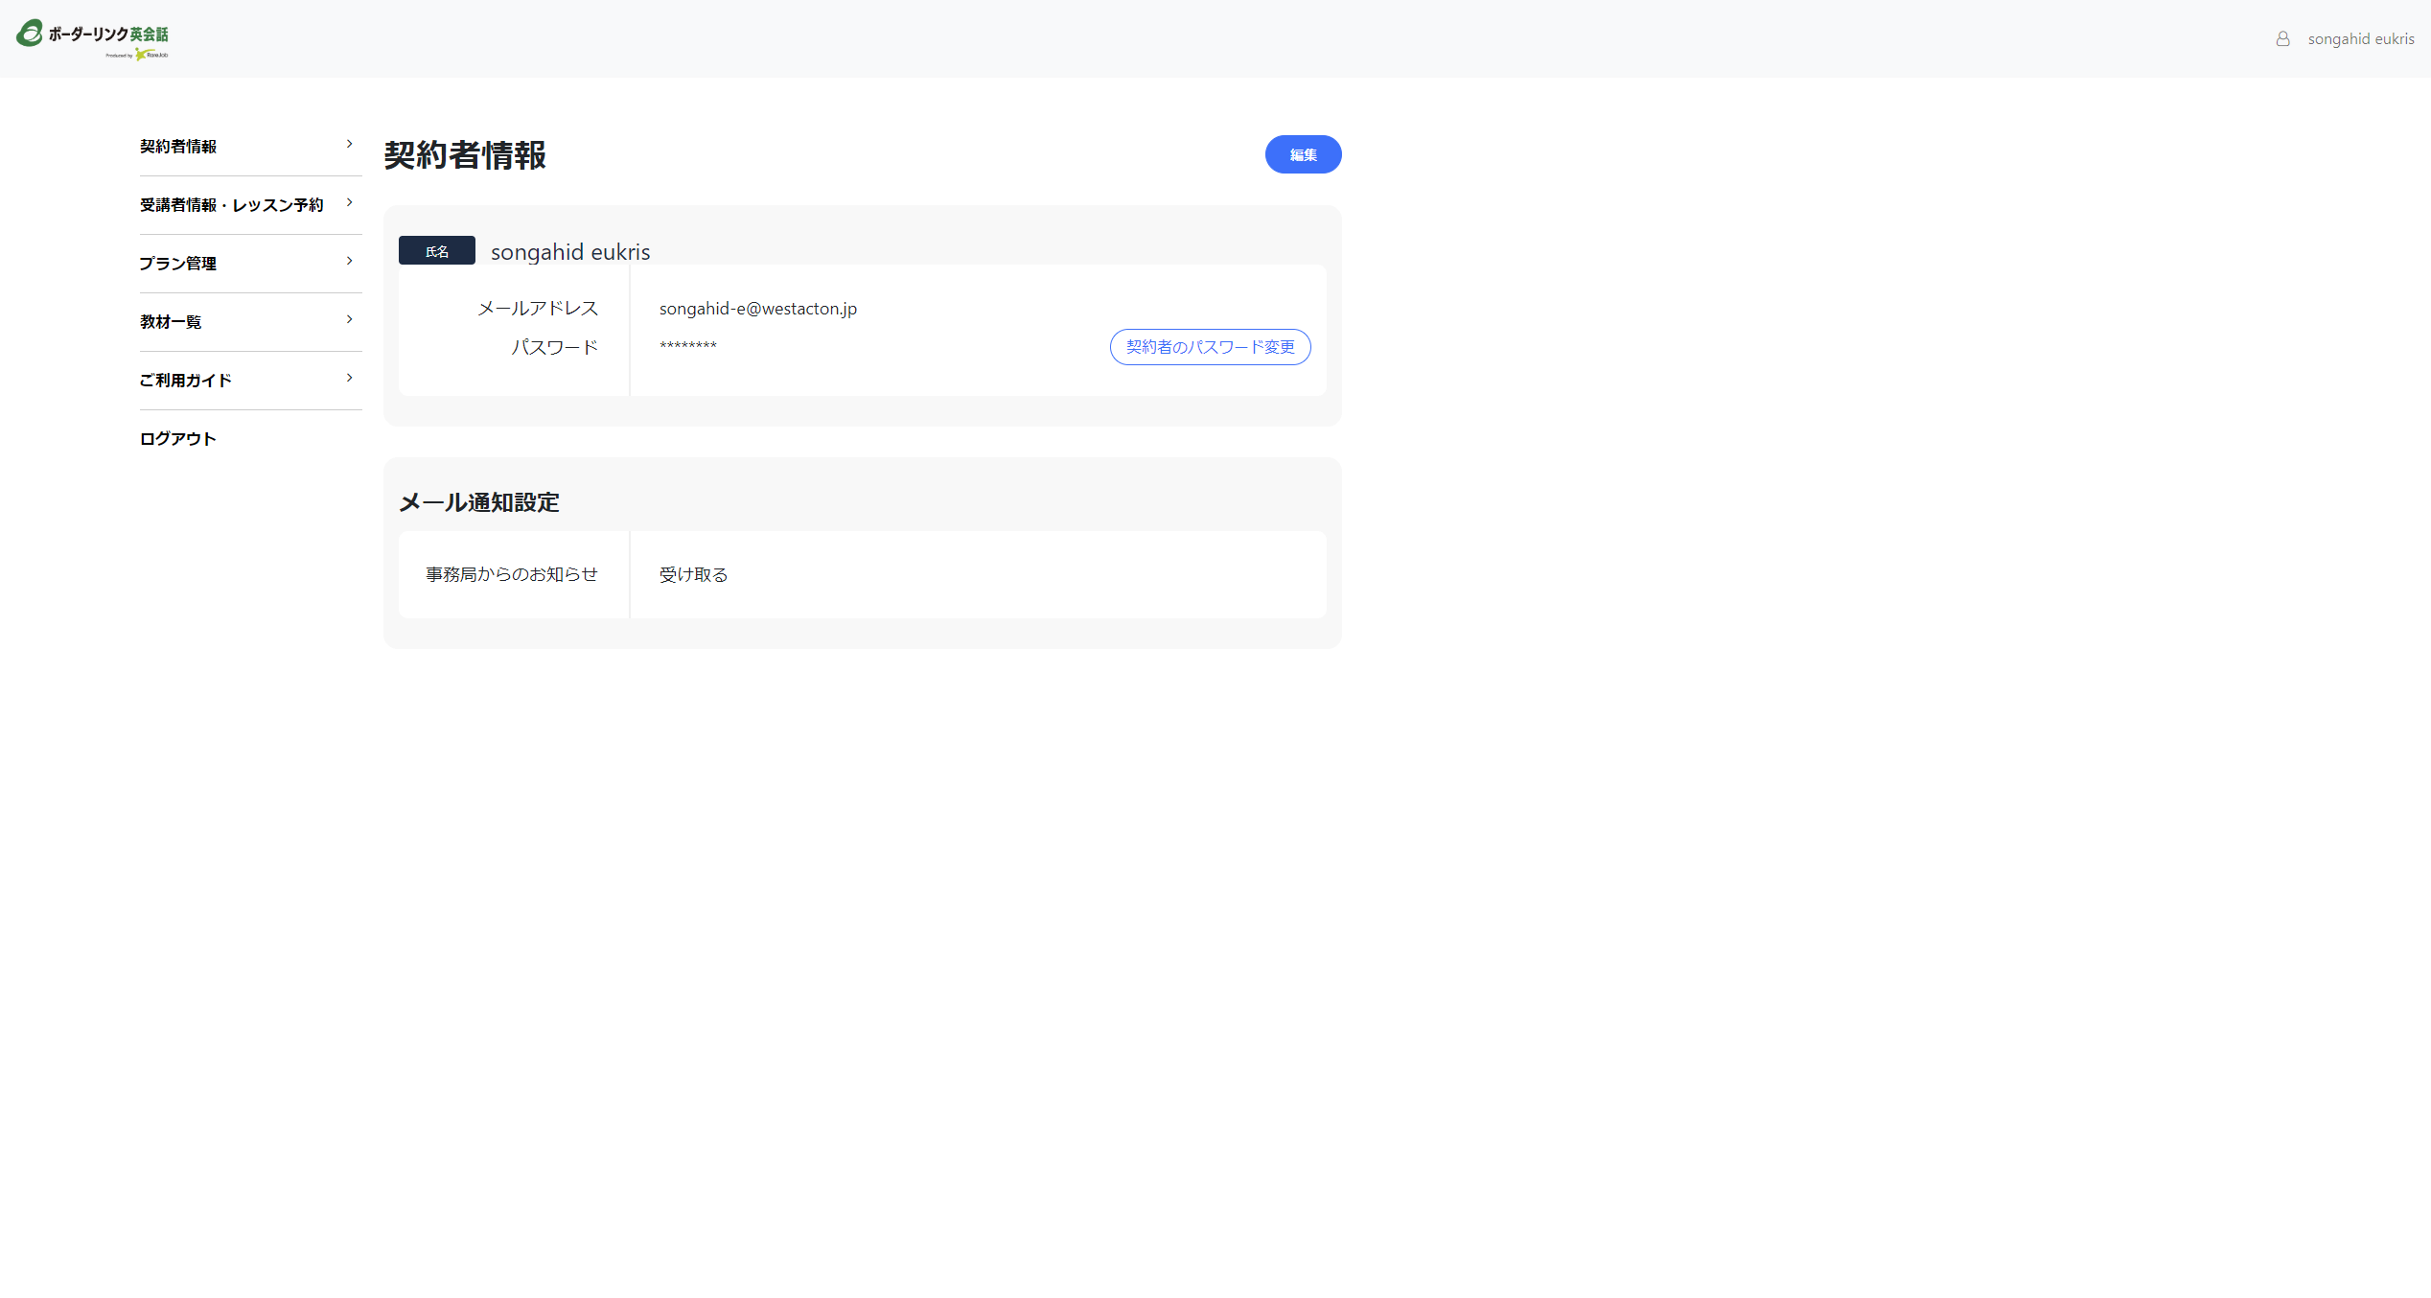This screenshot has width=2431, height=1298.
Task: Click the chevron beside 受講者情報・レッスン予約
Action: 350,202
